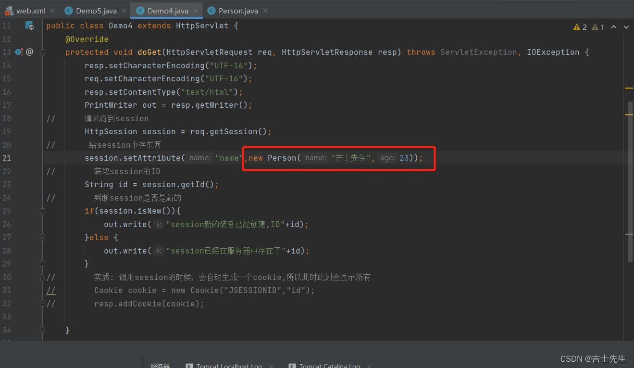Click the second yellow warning stripe mark
Screen dimensions: 634x368
629,114
